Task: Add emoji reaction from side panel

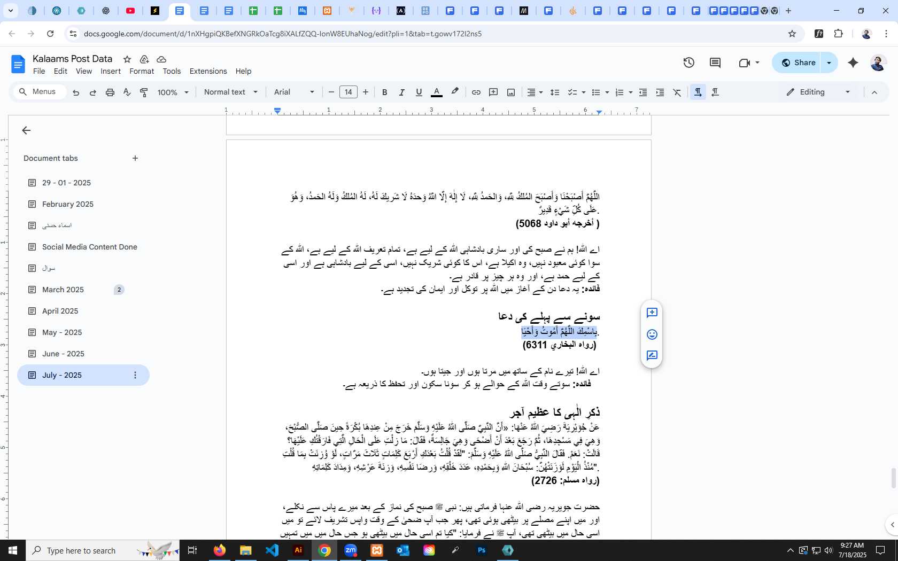Action: [x=652, y=334]
